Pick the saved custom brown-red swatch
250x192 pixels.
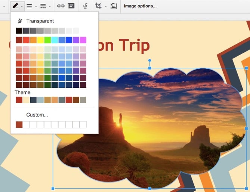click(19, 124)
